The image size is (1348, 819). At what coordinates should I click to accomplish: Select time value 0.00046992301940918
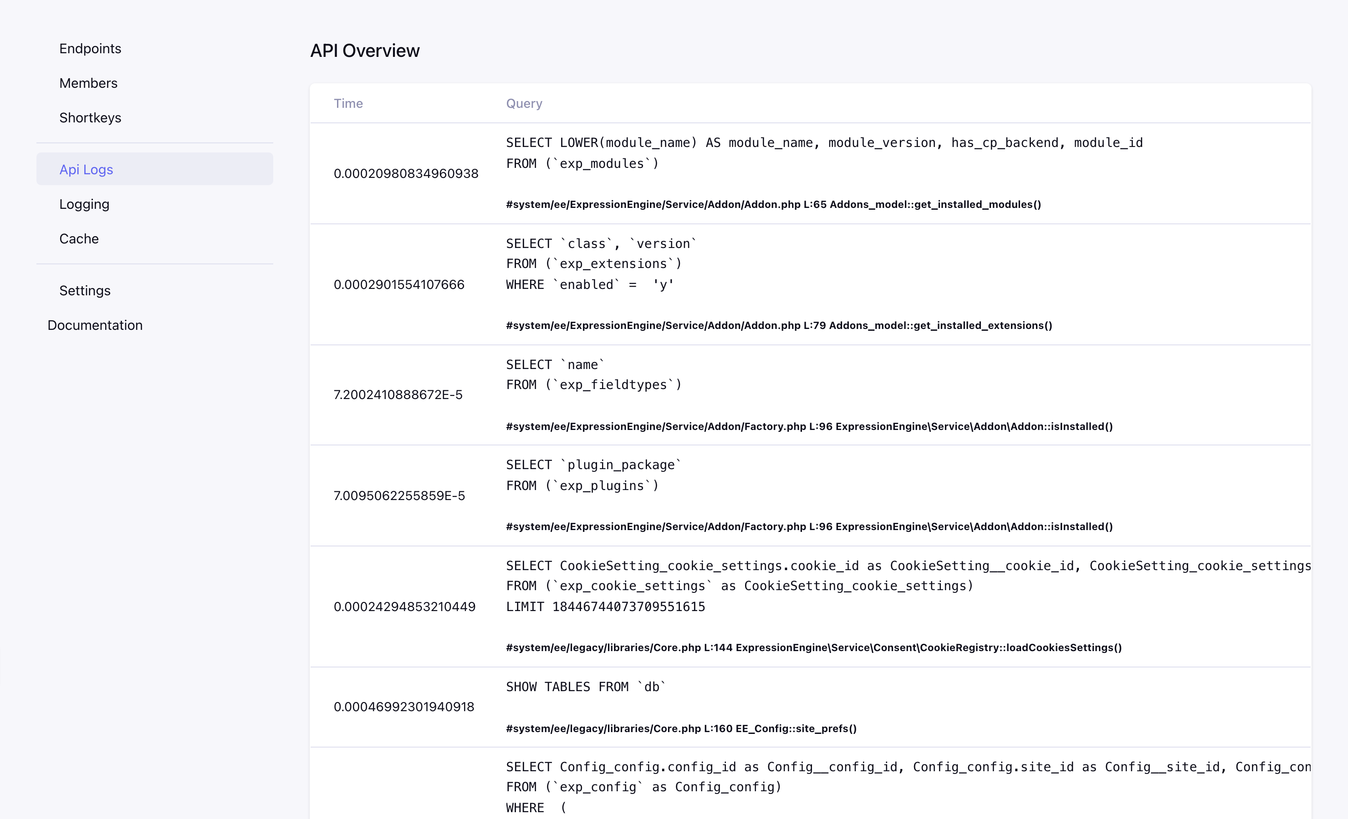click(x=404, y=706)
